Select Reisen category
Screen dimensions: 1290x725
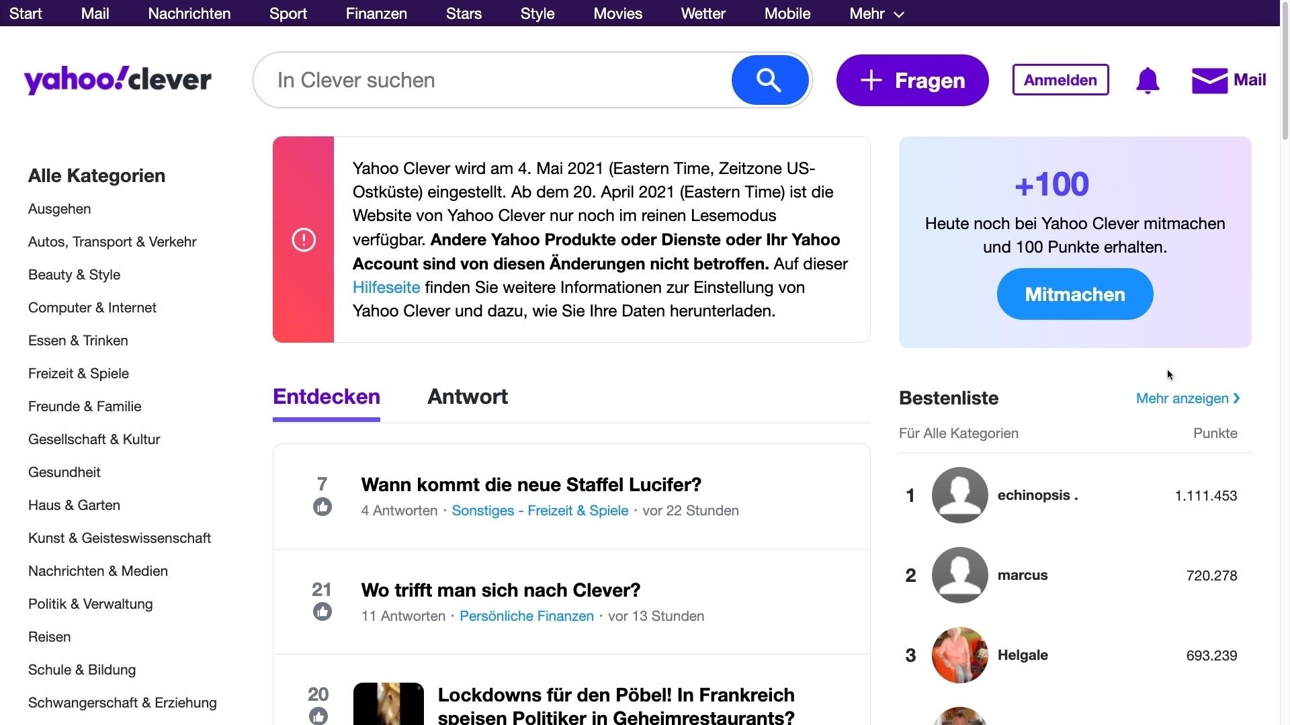pyautogui.click(x=50, y=637)
